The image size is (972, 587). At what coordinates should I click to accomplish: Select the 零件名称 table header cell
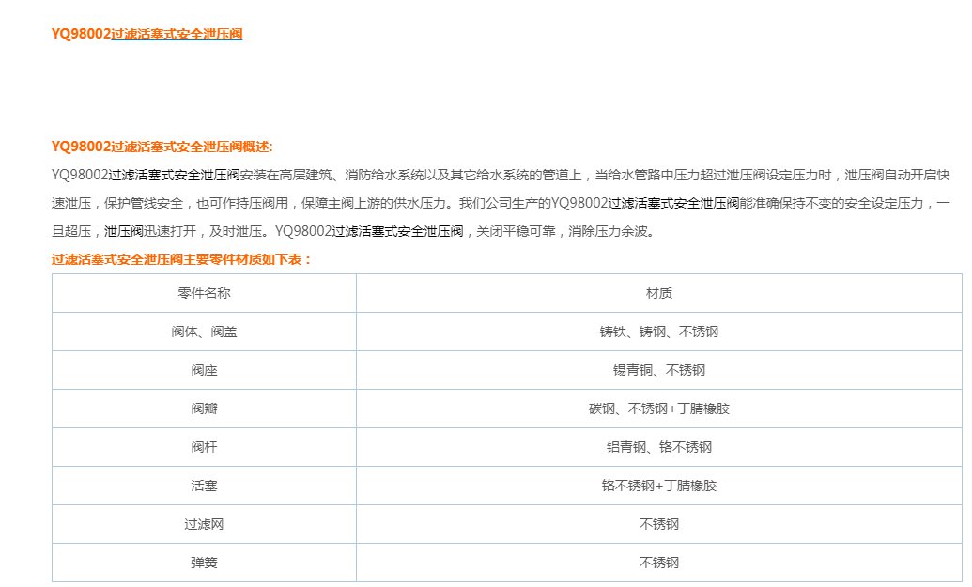point(204,293)
